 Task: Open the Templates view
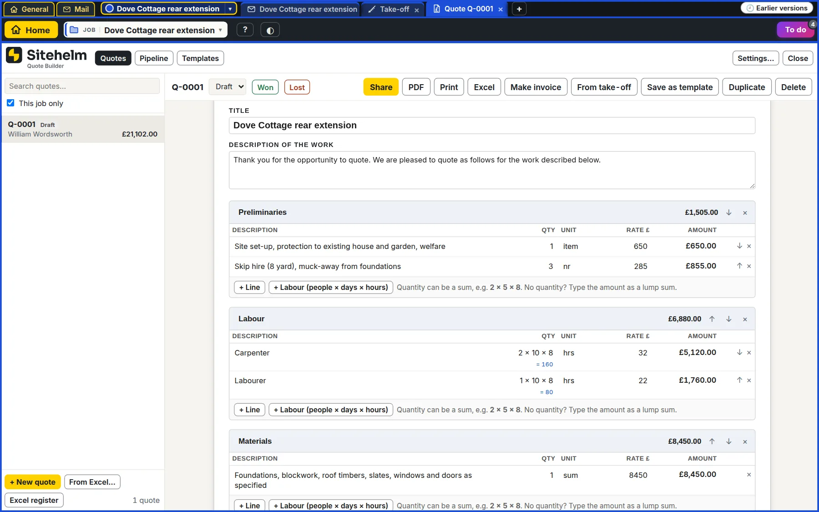pyautogui.click(x=200, y=58)
